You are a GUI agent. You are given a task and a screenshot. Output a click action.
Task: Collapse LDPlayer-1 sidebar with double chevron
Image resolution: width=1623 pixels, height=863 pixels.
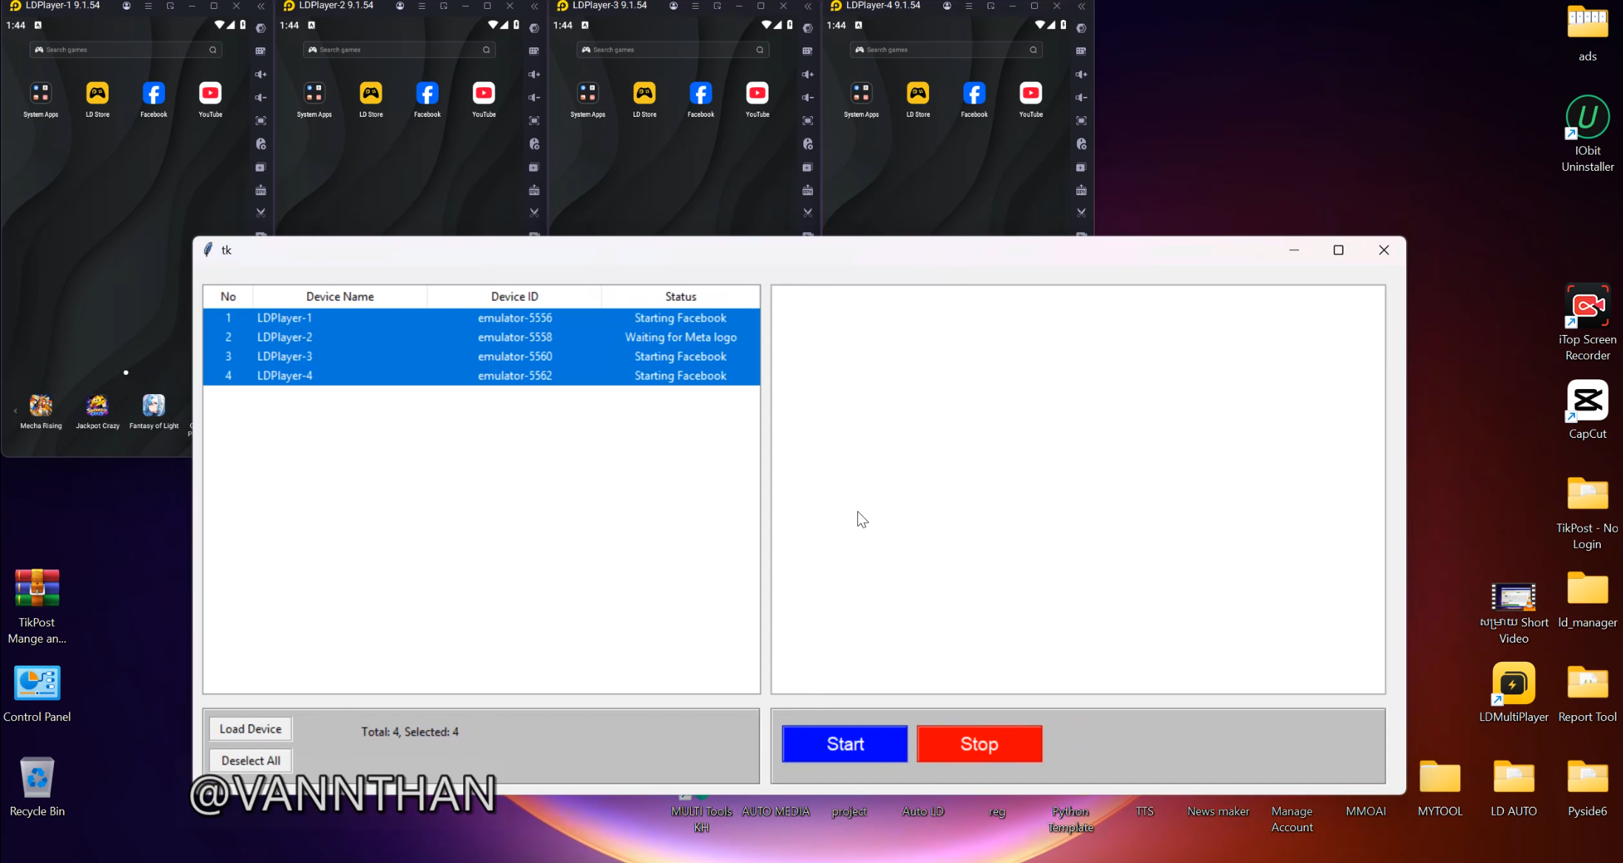coord(261,6)
